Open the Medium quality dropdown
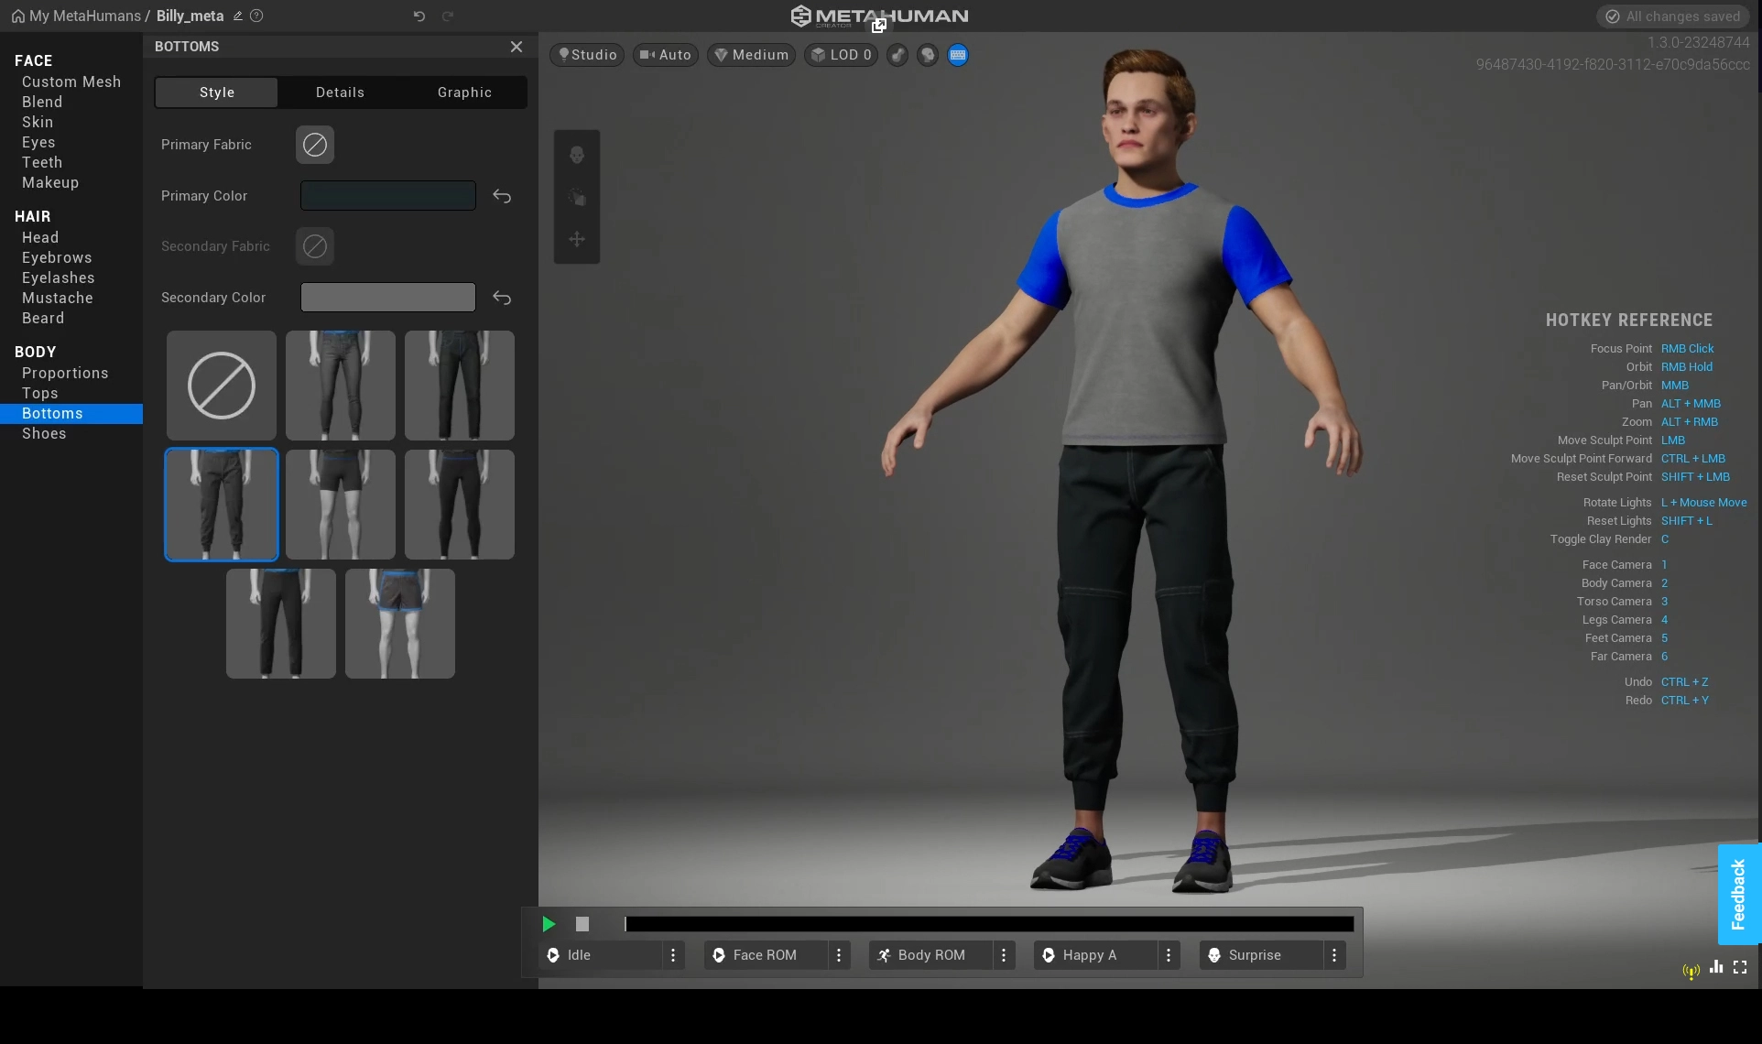 (751, 55)
